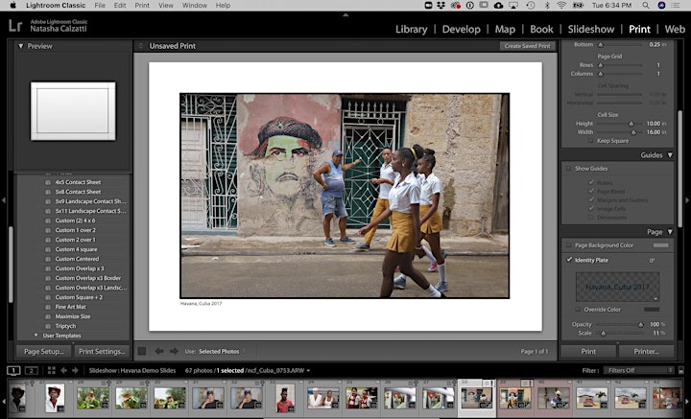Toggle Image Cells checkbox
This screenshot has height=419, width=691.
[591, 209]
